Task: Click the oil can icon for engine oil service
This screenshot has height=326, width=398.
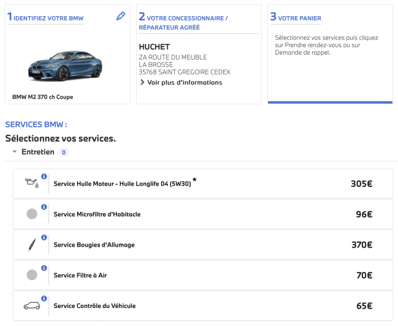Action: coord(32,183)
